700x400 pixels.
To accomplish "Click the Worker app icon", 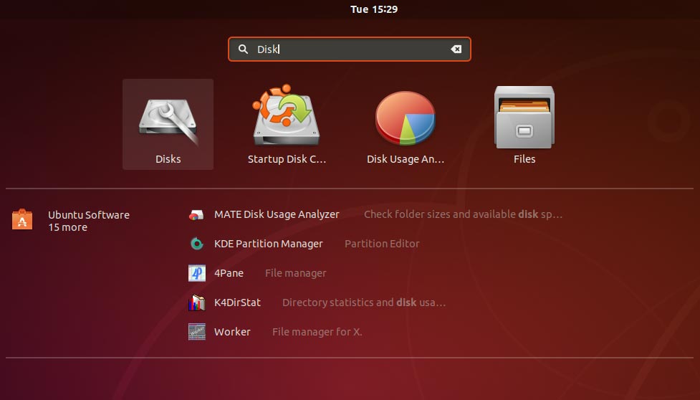I will click(x=197, y=332).
